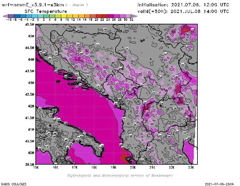240x186 pixels.
Task: Click the '43.5N' latitude axis label
Action: (x=30, y=71)
